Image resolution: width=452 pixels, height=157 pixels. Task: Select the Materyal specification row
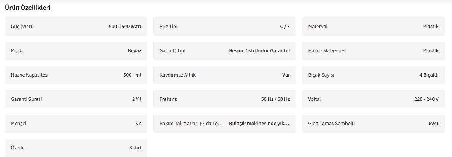pos(373,27)
